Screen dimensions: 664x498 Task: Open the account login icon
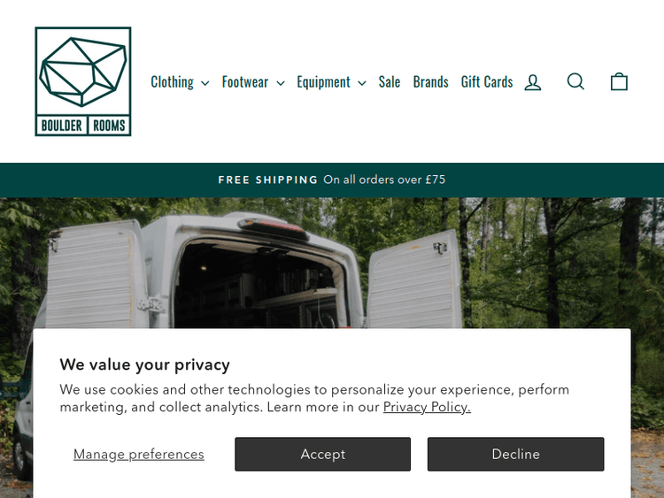(533, 82)
